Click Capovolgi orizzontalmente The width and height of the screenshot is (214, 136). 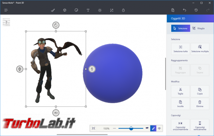(x=180, y=125)
